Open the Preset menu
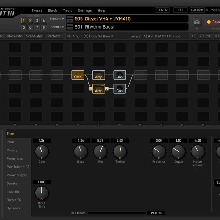220x220 pixels. [x=37, y=11]
